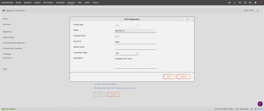Click the Fixed IP address (optional) label
The image size is (264, 111).
14,43
